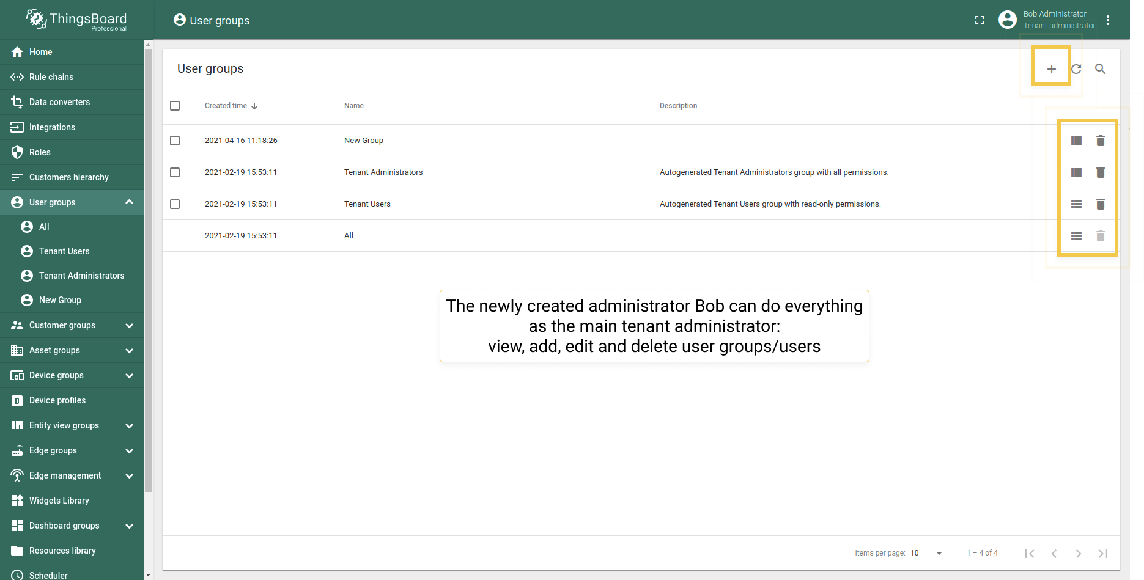This screenshot has height=580, width=1144.
Task: Open search for user groups
Action: [1100, 69]
